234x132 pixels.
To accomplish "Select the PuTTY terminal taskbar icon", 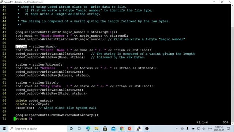I will [139, 129].
